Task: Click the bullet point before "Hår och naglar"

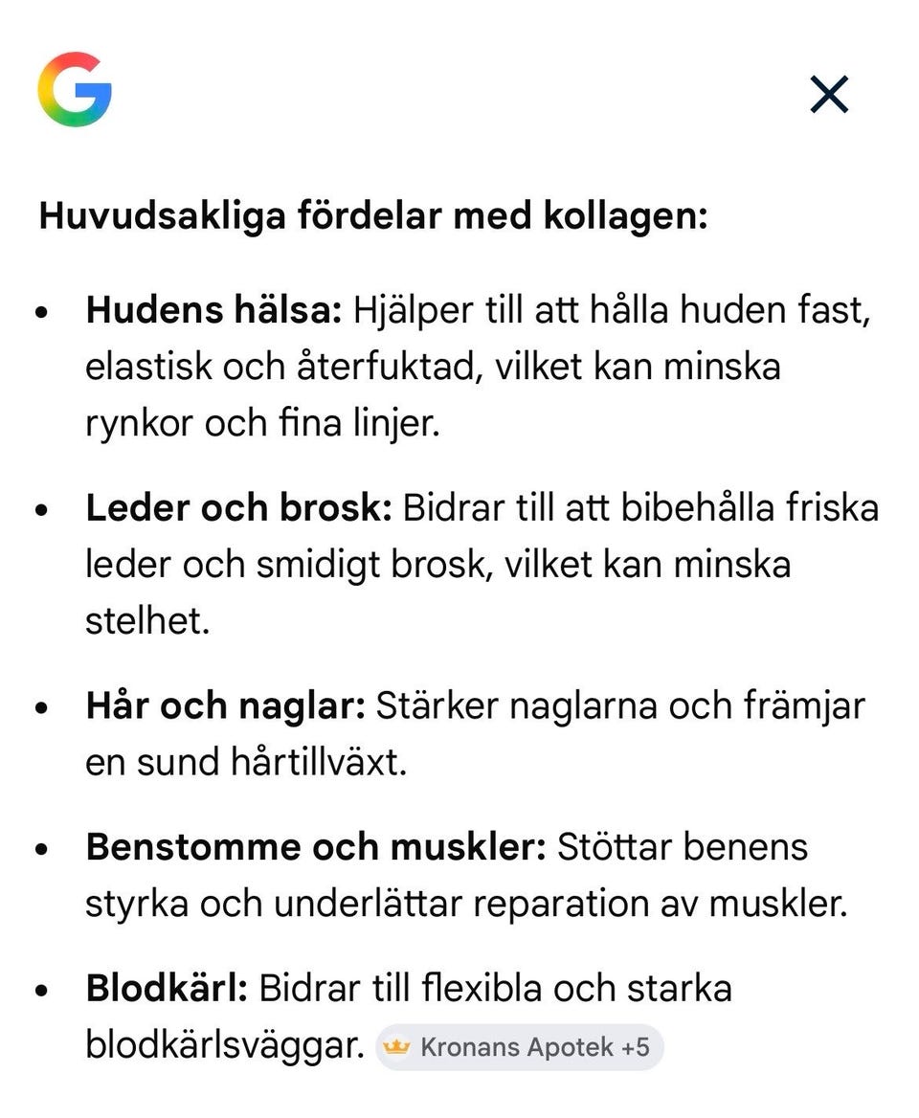Action: click(40, 708)
